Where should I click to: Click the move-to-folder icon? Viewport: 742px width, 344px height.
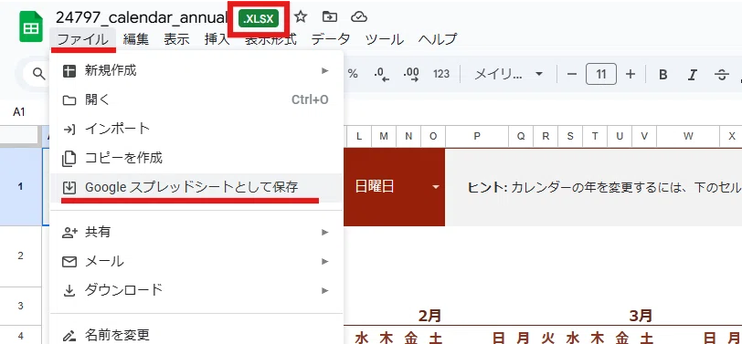(x=329, y=17)
